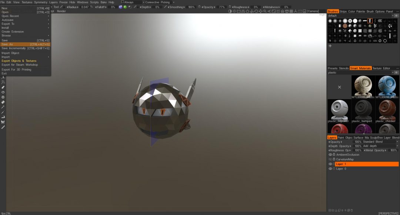Click the duplicate layer icon
Viewport: 400px width, 215px height.
339,211
